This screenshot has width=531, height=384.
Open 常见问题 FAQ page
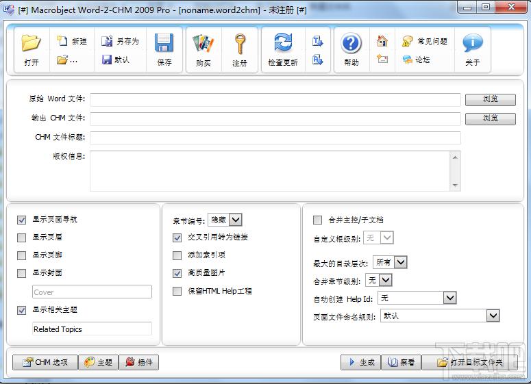tap(425, 41)
